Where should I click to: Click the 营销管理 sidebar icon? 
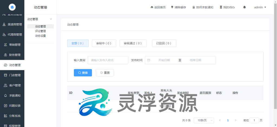coord(5,45)
